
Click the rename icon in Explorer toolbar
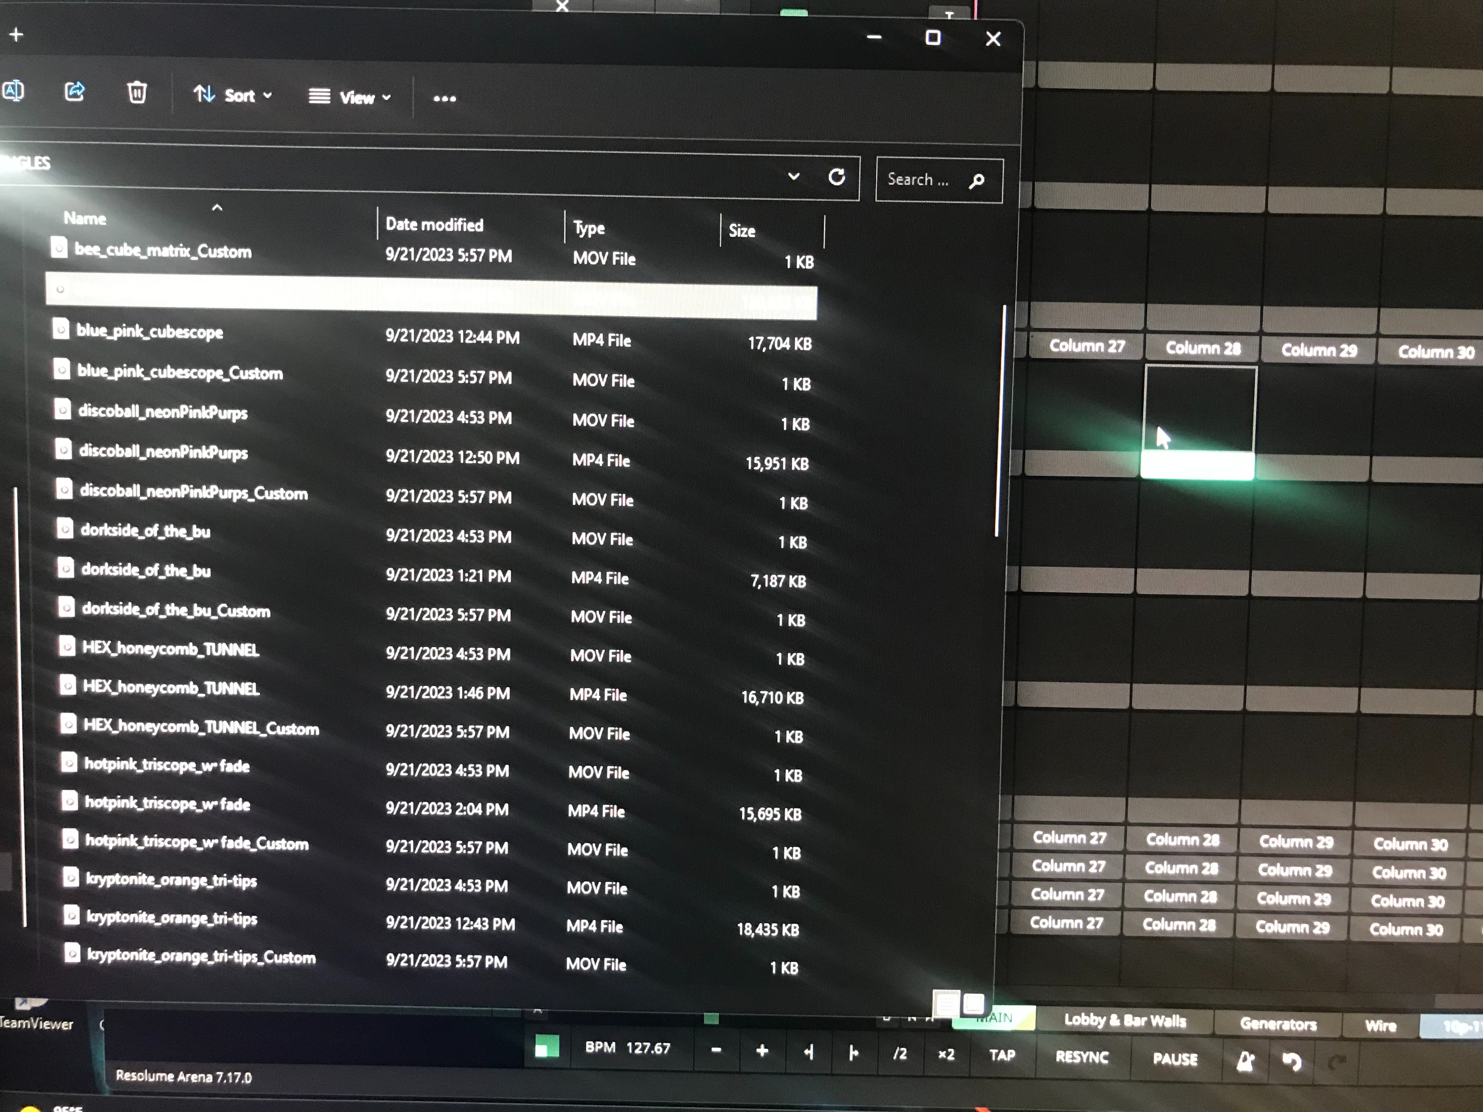pos(13,90)
